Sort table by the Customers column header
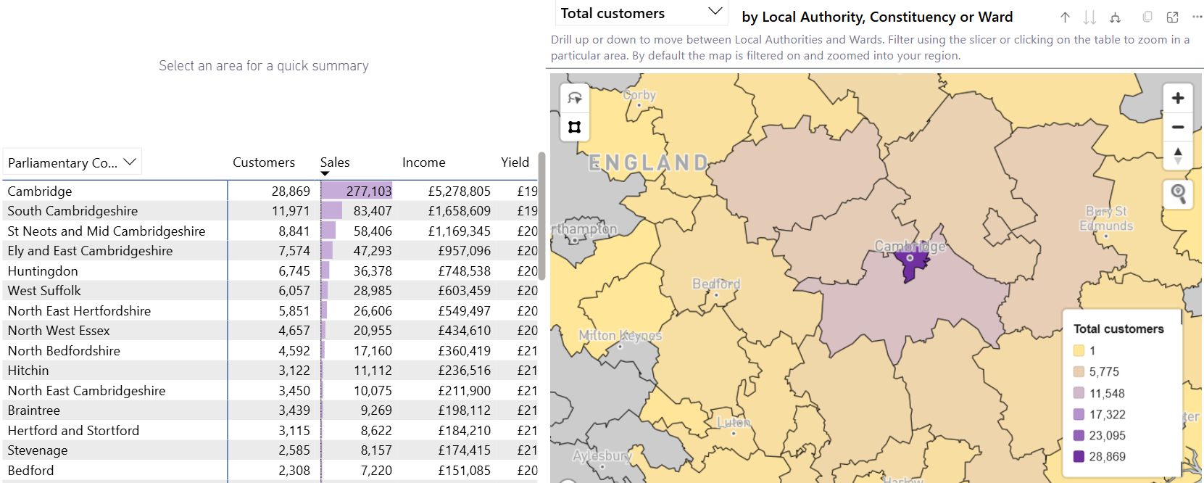Screen dimensions: 1204x483 (x=263, y=162)
